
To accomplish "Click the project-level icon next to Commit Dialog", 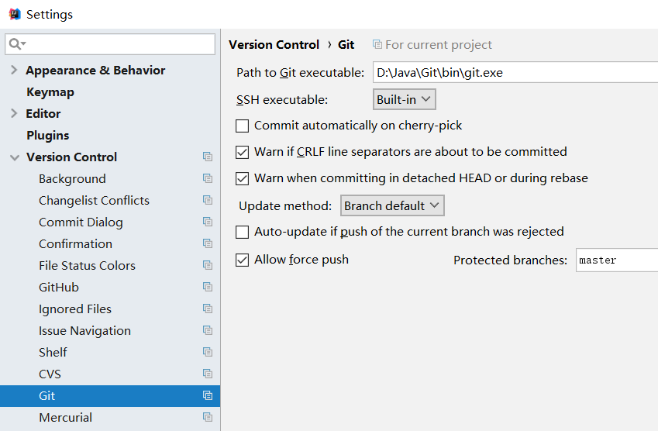I will pyautogui.click(x=207, y=222).
